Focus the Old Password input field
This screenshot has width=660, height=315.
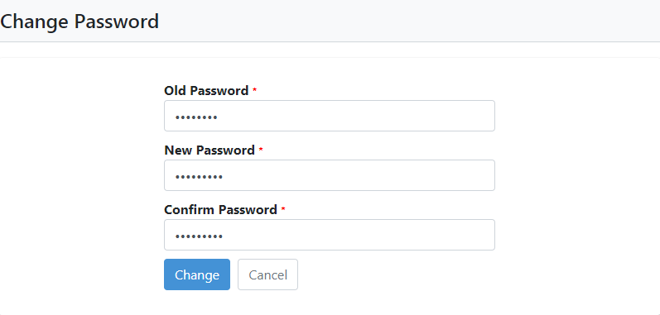click(x=330, y=116)
